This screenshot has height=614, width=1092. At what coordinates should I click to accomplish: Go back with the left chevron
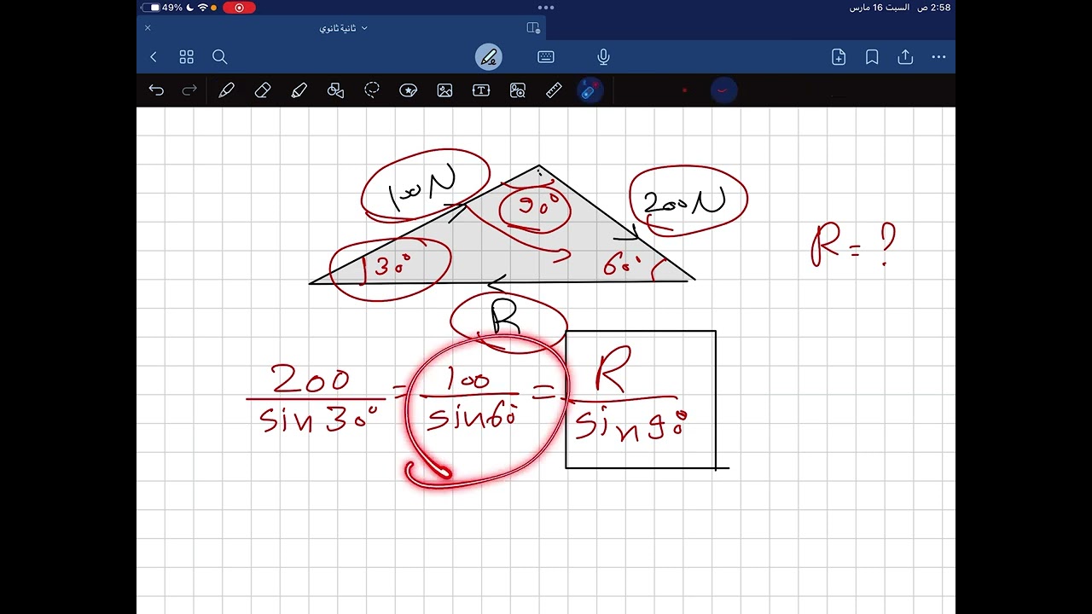(x=154, y=57)
